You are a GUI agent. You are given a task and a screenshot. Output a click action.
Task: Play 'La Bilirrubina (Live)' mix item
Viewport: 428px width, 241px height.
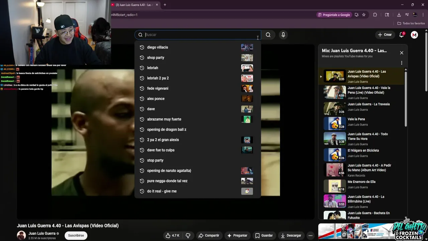pyautogui.click(x=361, y=201)
